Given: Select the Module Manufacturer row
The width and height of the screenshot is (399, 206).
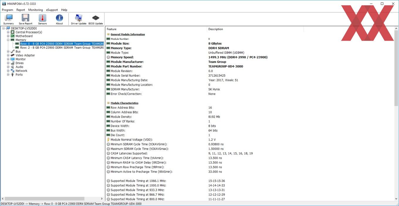Looking at the screenshot, I should 249,62.
